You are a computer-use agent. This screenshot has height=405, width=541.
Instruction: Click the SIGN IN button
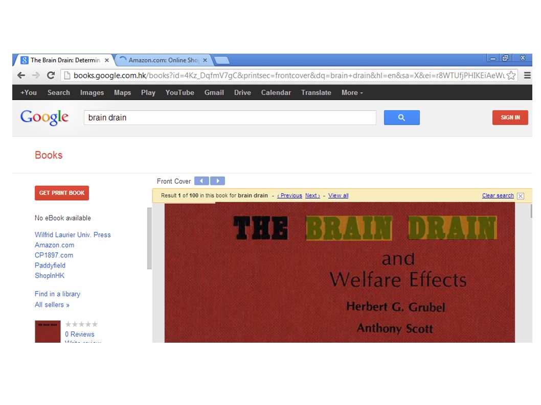510,117
